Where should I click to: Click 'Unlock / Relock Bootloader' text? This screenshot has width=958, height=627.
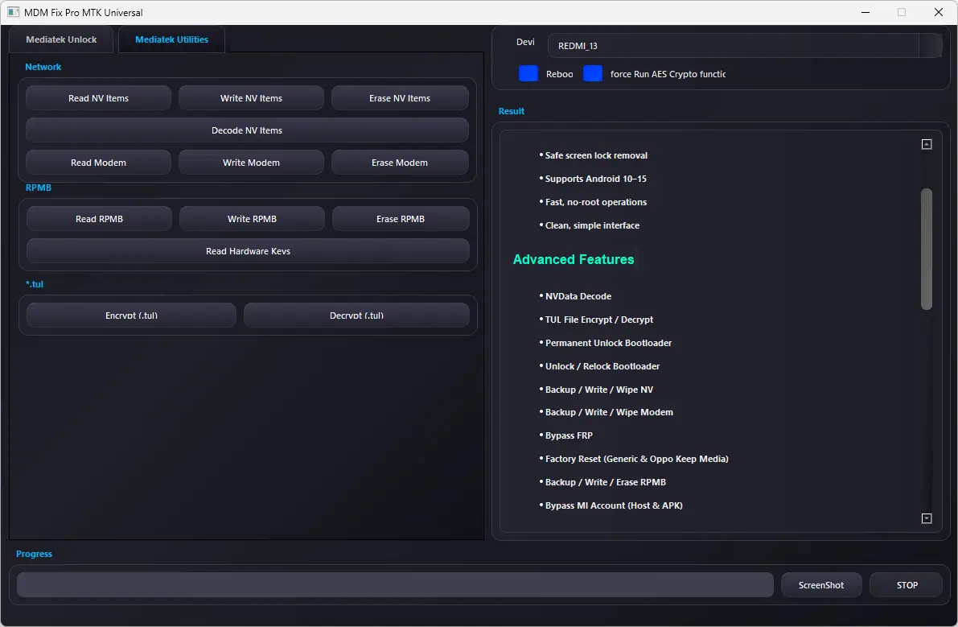click(602, 366)
